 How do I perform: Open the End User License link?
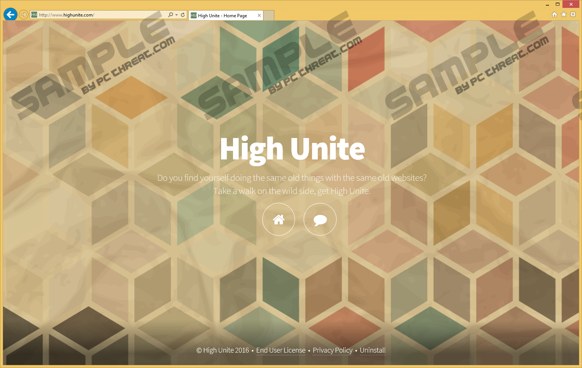pyautogui.click(x=281, y=350)
